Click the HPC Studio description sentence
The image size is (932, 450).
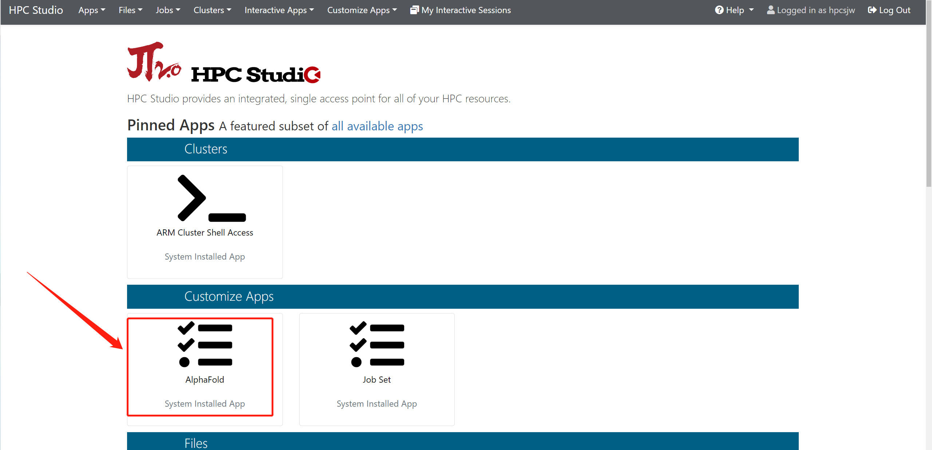319,99
